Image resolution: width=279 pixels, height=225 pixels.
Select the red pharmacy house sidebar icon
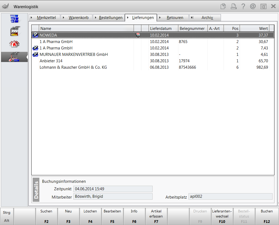coord(14,44)
